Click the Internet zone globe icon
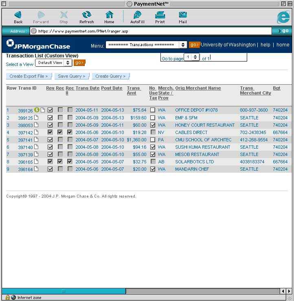Screen dimensions: 294x301 coord(13,297)
